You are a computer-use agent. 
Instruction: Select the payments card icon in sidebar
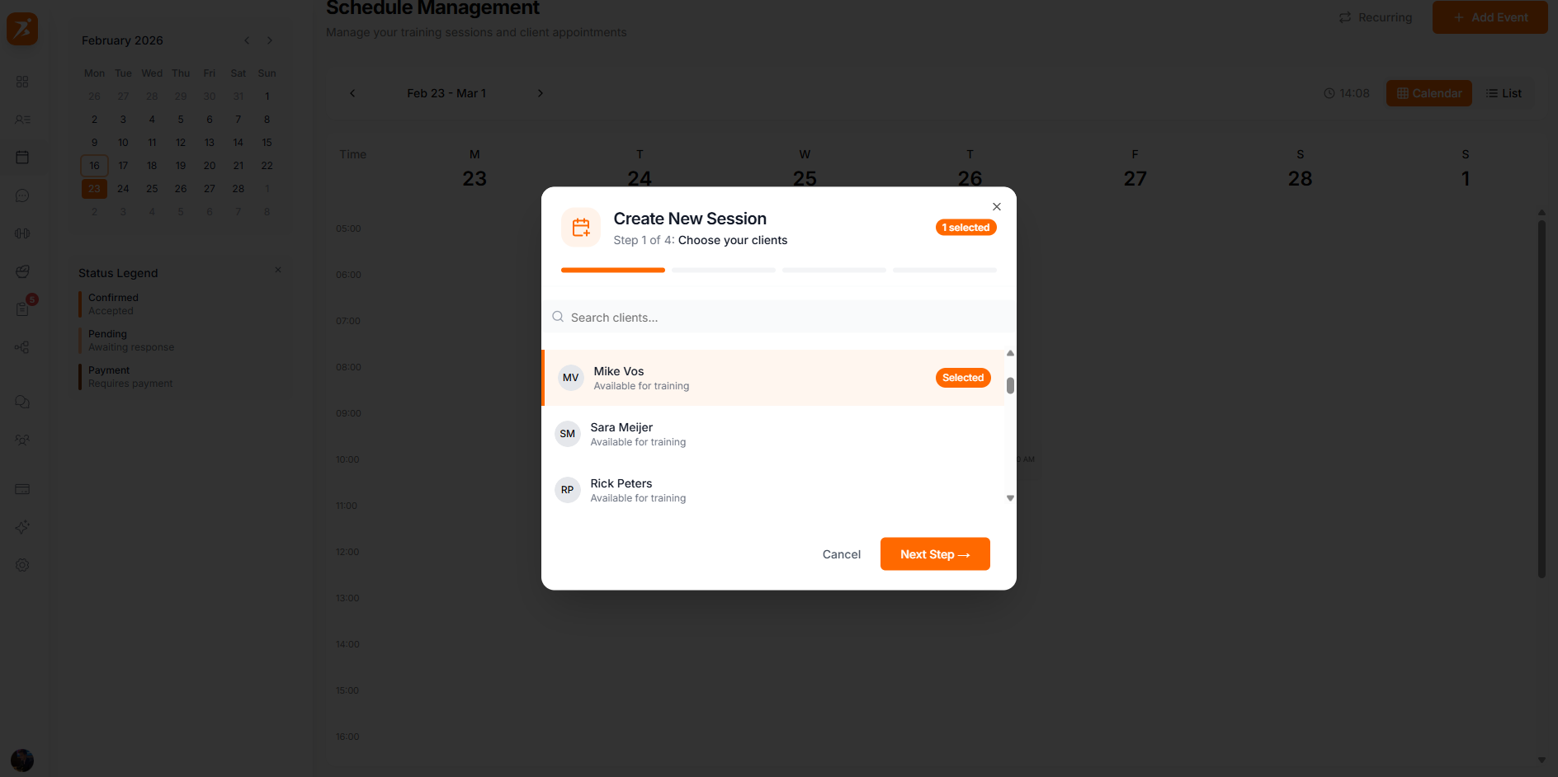(x=22, y=489)
